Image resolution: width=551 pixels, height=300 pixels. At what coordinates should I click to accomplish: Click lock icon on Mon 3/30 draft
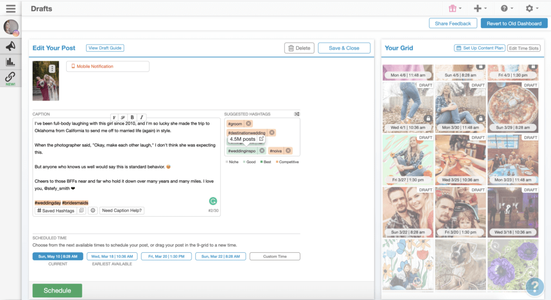[481, 118]
